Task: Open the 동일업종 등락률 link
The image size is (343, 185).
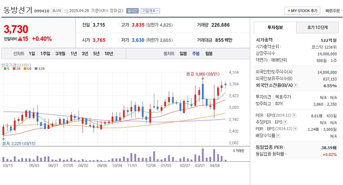Action: click(x=270, y=154)
